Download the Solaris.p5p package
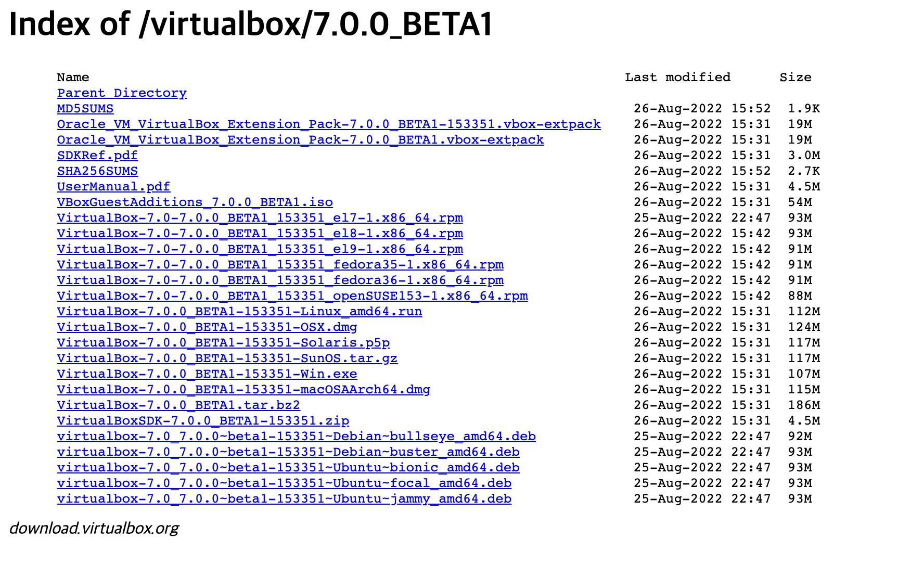Image resolution: width=898 pixels, height=564 pixels. point(223,343)
